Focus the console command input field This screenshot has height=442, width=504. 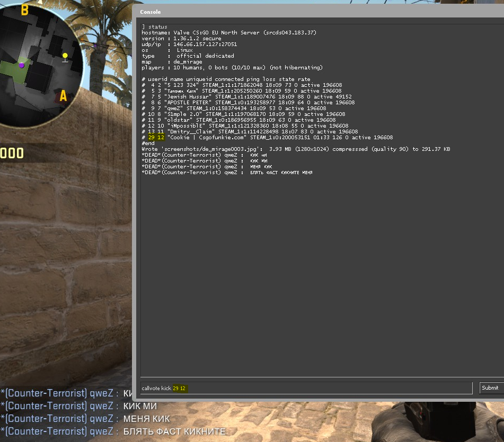[306, 388]
